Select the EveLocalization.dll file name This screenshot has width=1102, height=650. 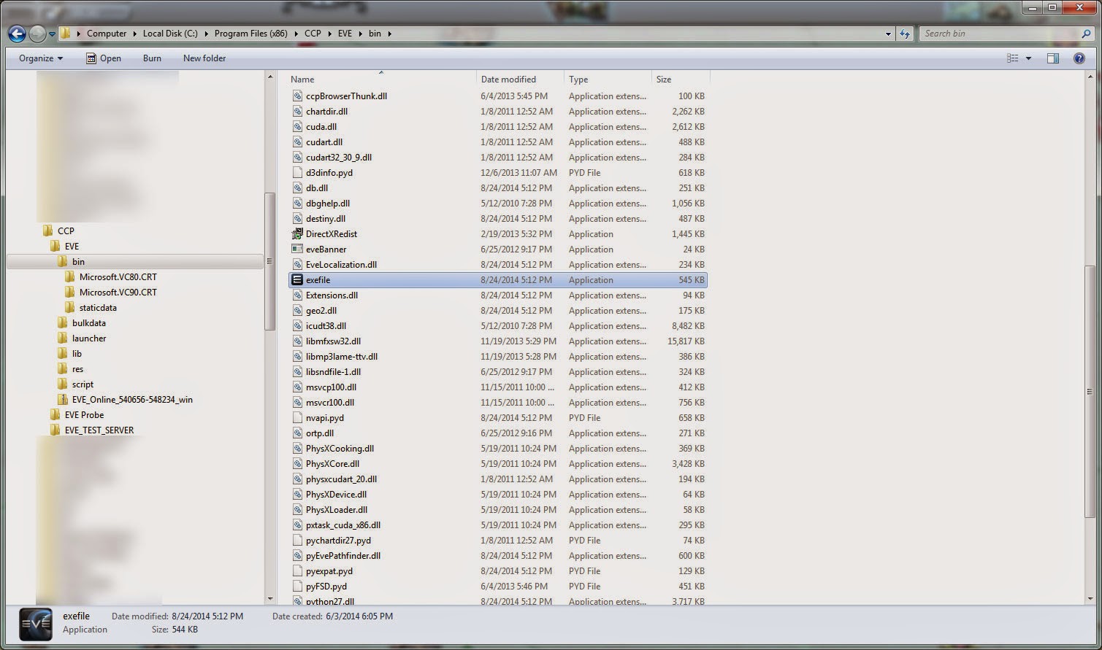click(341, 265)
